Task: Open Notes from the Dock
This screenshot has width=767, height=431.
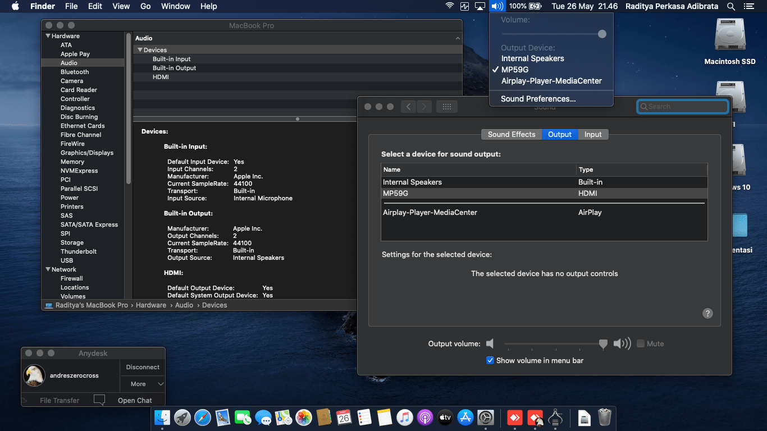Action: click(x=385, y=418)
